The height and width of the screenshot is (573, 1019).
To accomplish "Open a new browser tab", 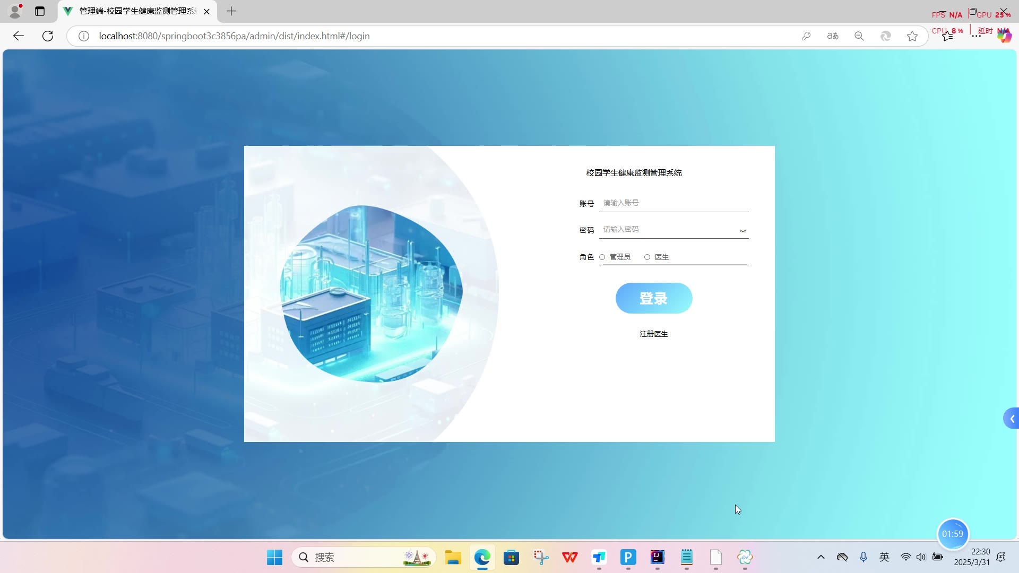I will click(231, 11).
